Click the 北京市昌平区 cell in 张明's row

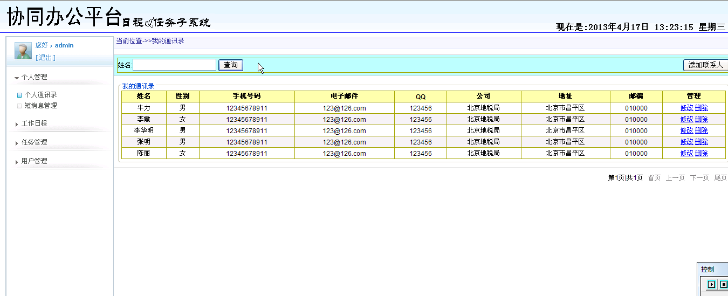566,142
